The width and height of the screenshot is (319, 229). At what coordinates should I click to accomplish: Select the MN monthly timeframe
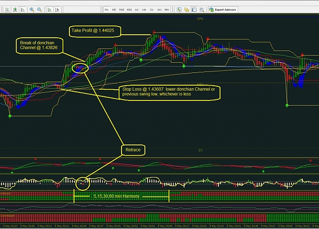pos(167,10)
